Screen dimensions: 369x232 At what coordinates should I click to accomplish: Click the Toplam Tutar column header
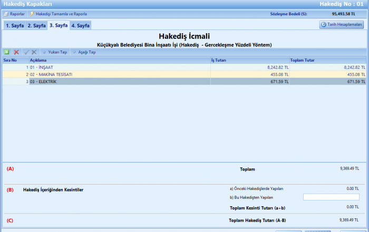[327, 60]
